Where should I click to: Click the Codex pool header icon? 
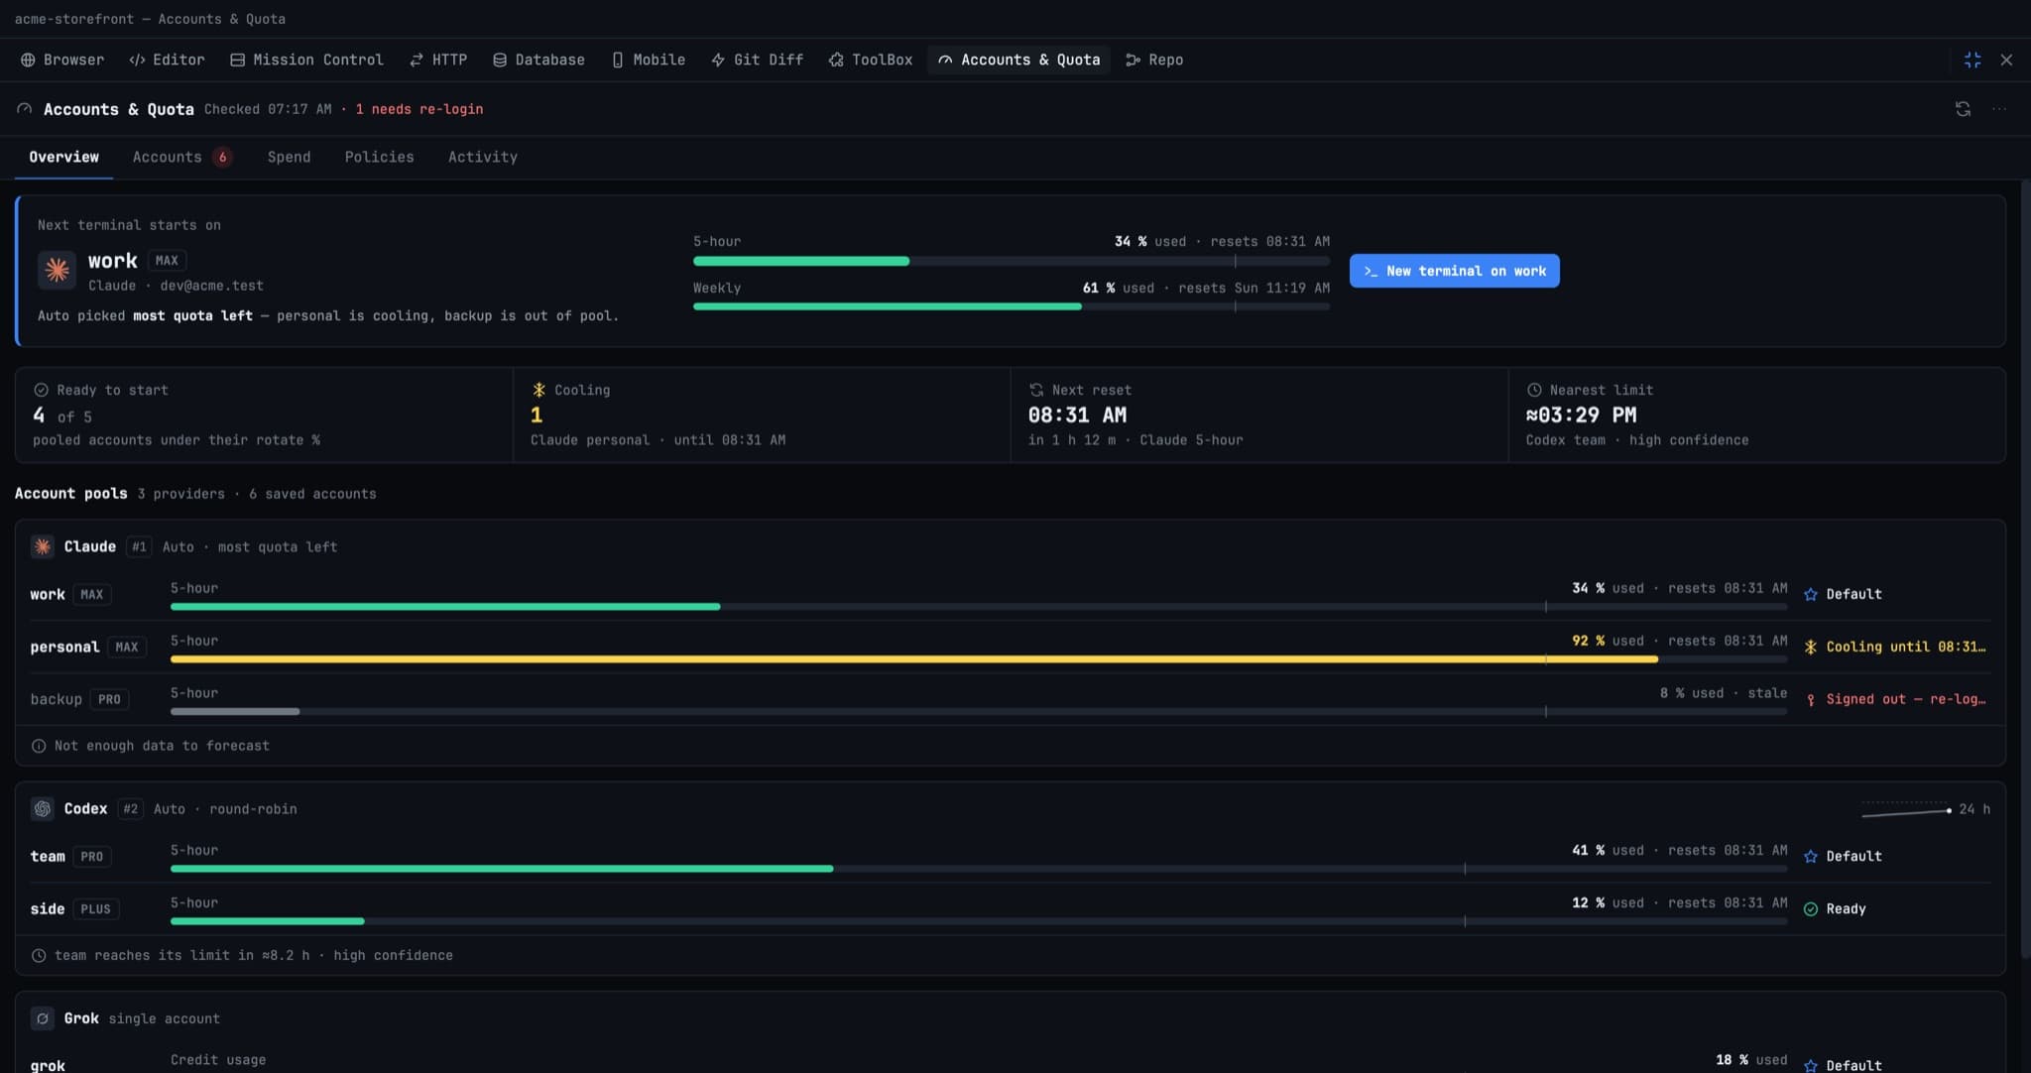pos(43,808)
